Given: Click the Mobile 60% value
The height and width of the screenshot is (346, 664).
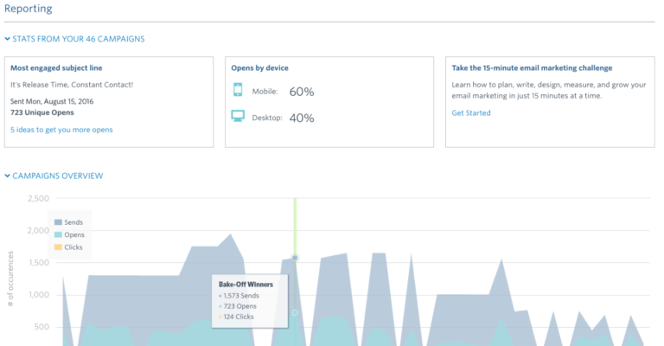Looking at the screenshot, I should [x=302, y=92].
